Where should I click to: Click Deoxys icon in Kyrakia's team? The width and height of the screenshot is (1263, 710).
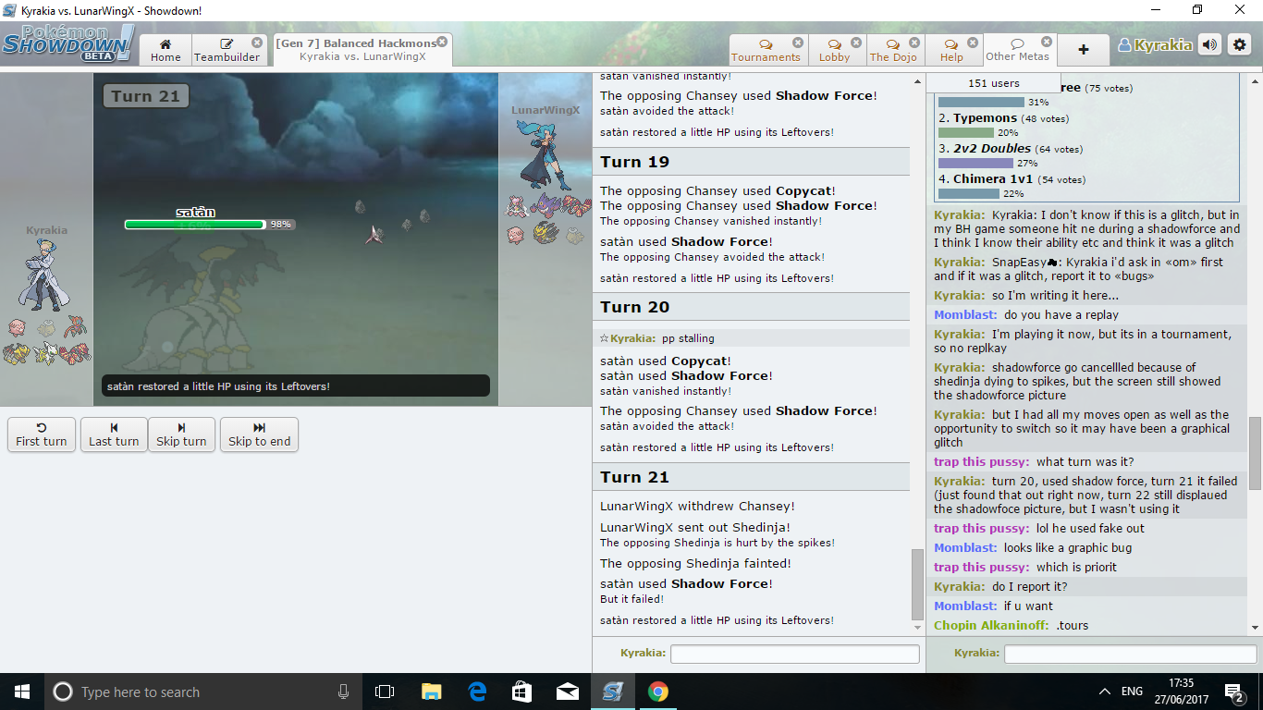[76, 326]
